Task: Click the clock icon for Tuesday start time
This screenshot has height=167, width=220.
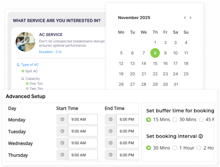Action: point(62,131)
